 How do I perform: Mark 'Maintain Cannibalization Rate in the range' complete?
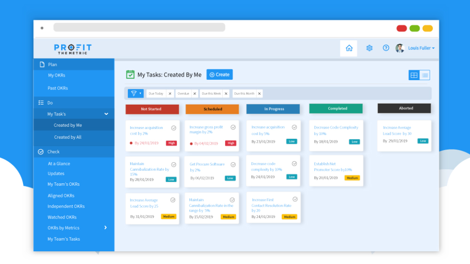(232, 200)
